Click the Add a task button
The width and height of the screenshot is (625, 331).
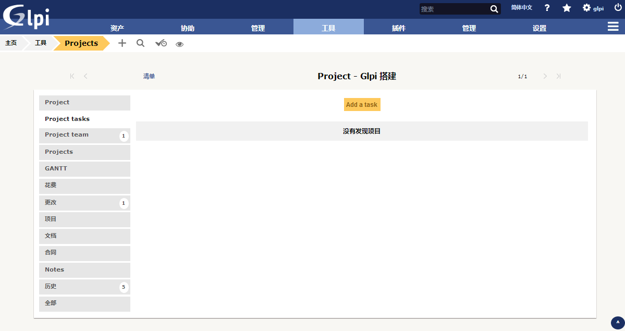pos(362,104)
